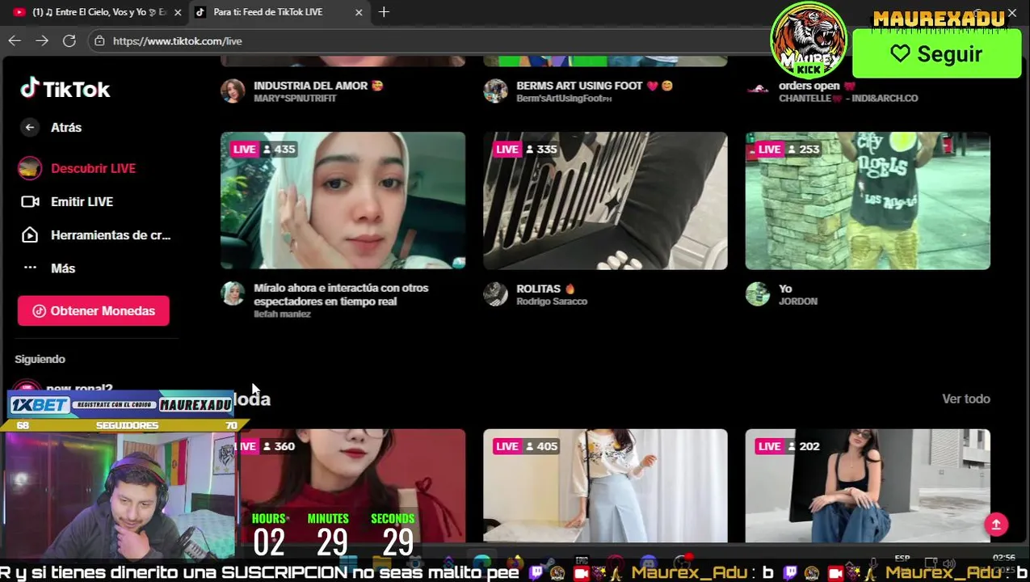Screen dimensions: 1030x582
Task: Open the live stream with 435 viewers
Action: [343, 200]
